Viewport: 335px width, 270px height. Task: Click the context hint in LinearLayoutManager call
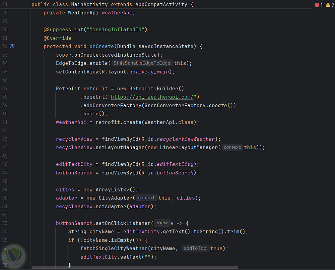(232, 147)
